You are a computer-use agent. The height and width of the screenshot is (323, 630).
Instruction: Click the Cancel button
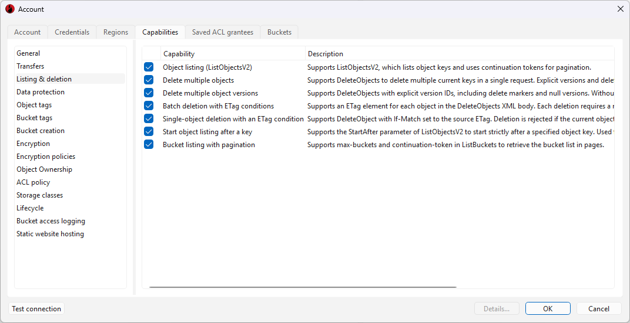tap(599, 308)
